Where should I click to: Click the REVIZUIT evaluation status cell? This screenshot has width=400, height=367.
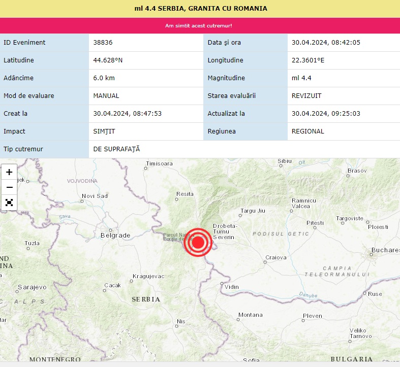306,96
